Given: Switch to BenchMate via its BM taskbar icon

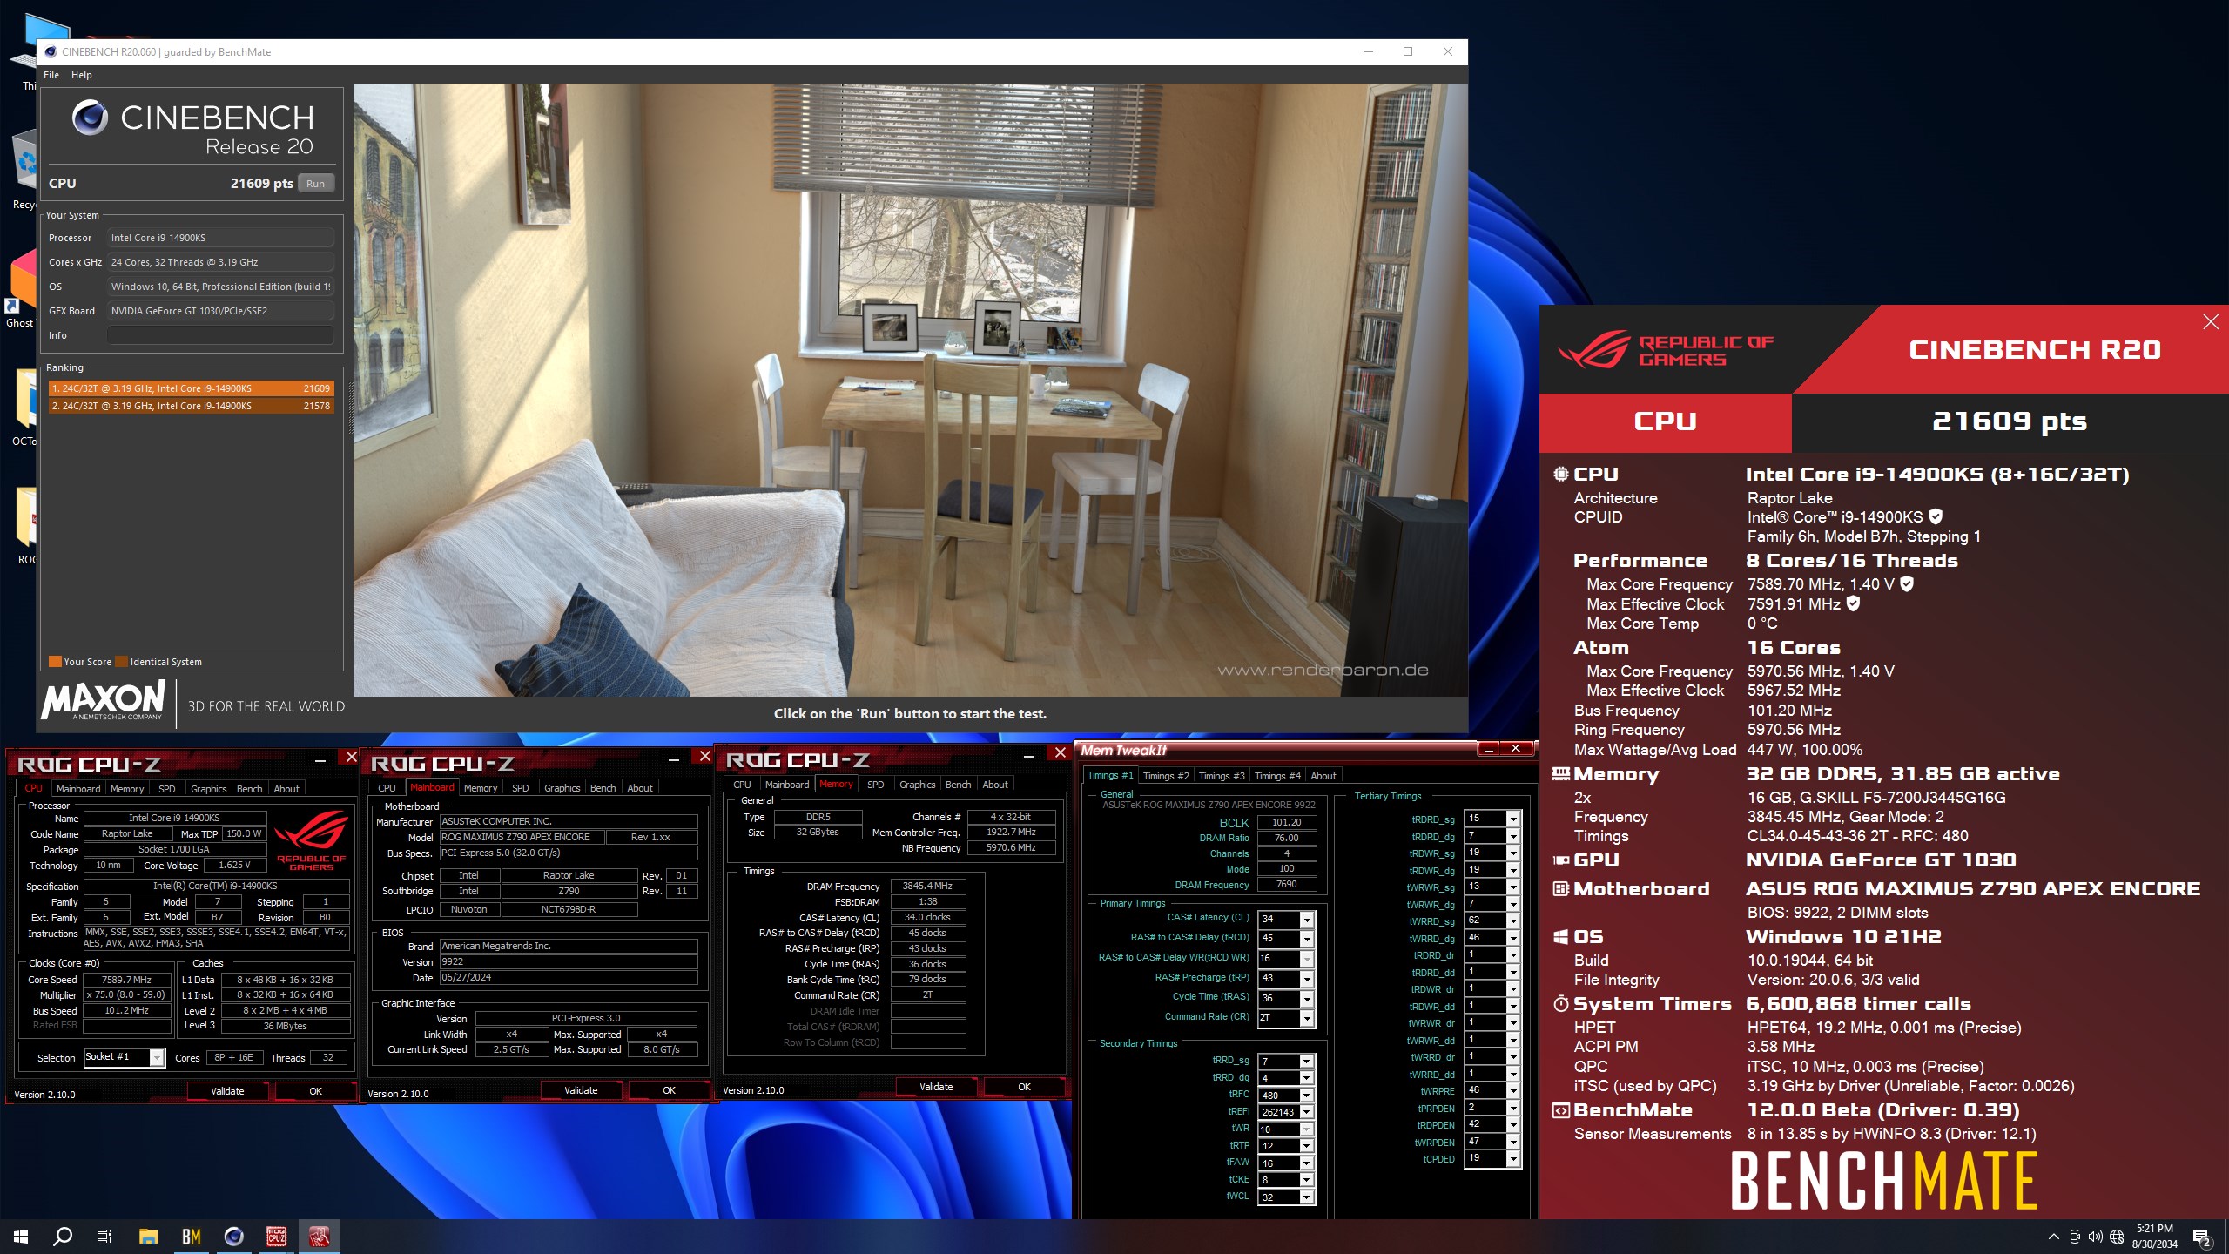Looking at the screenshot, I should [191, 1237].
